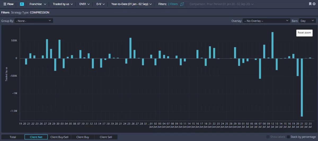The image size is (318, 141).
Task: Change the Bars interval dropdown from Day
Action: (307, 21)
